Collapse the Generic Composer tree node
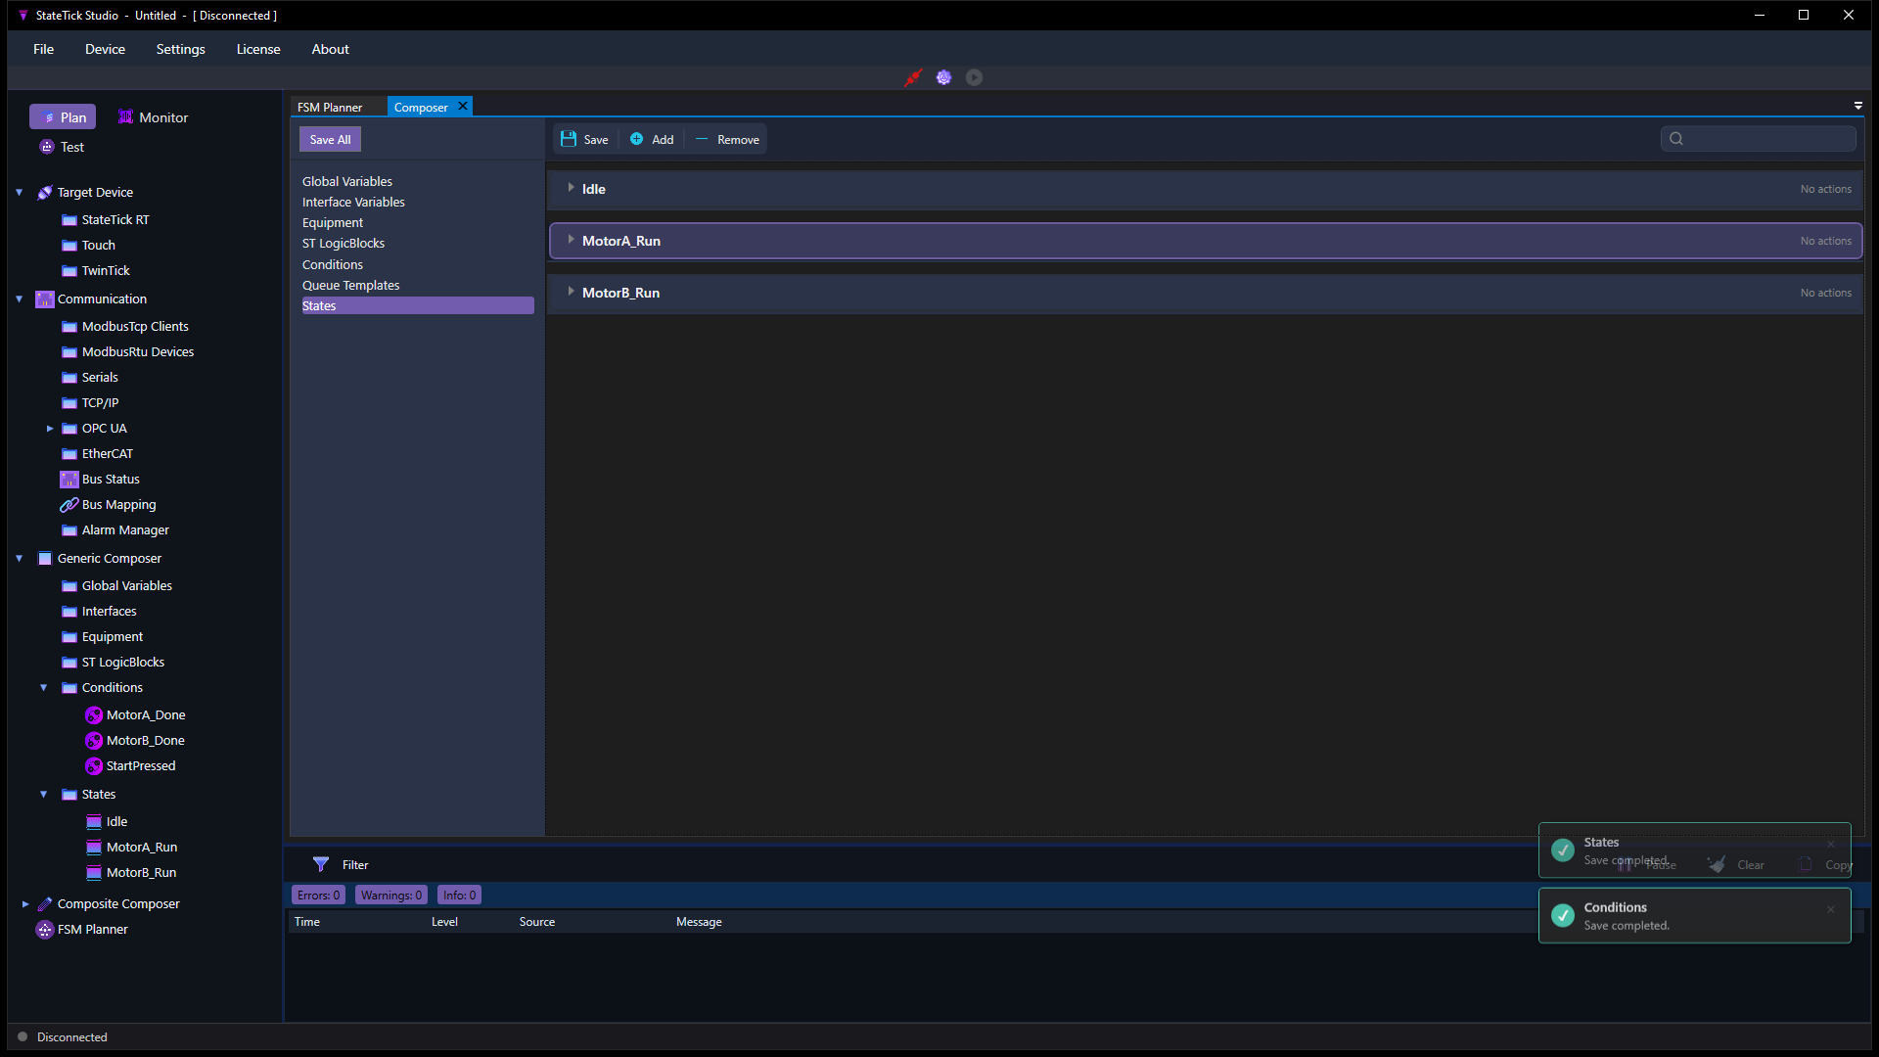Viewport: 1879px width, 1057px height. click(x=19, y=559)
